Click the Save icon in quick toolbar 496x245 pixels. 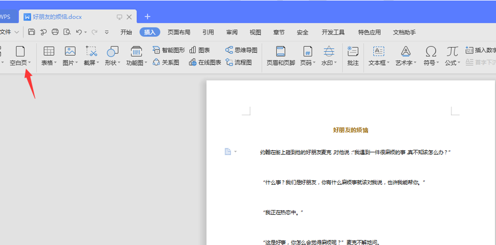tap(31, 32)
